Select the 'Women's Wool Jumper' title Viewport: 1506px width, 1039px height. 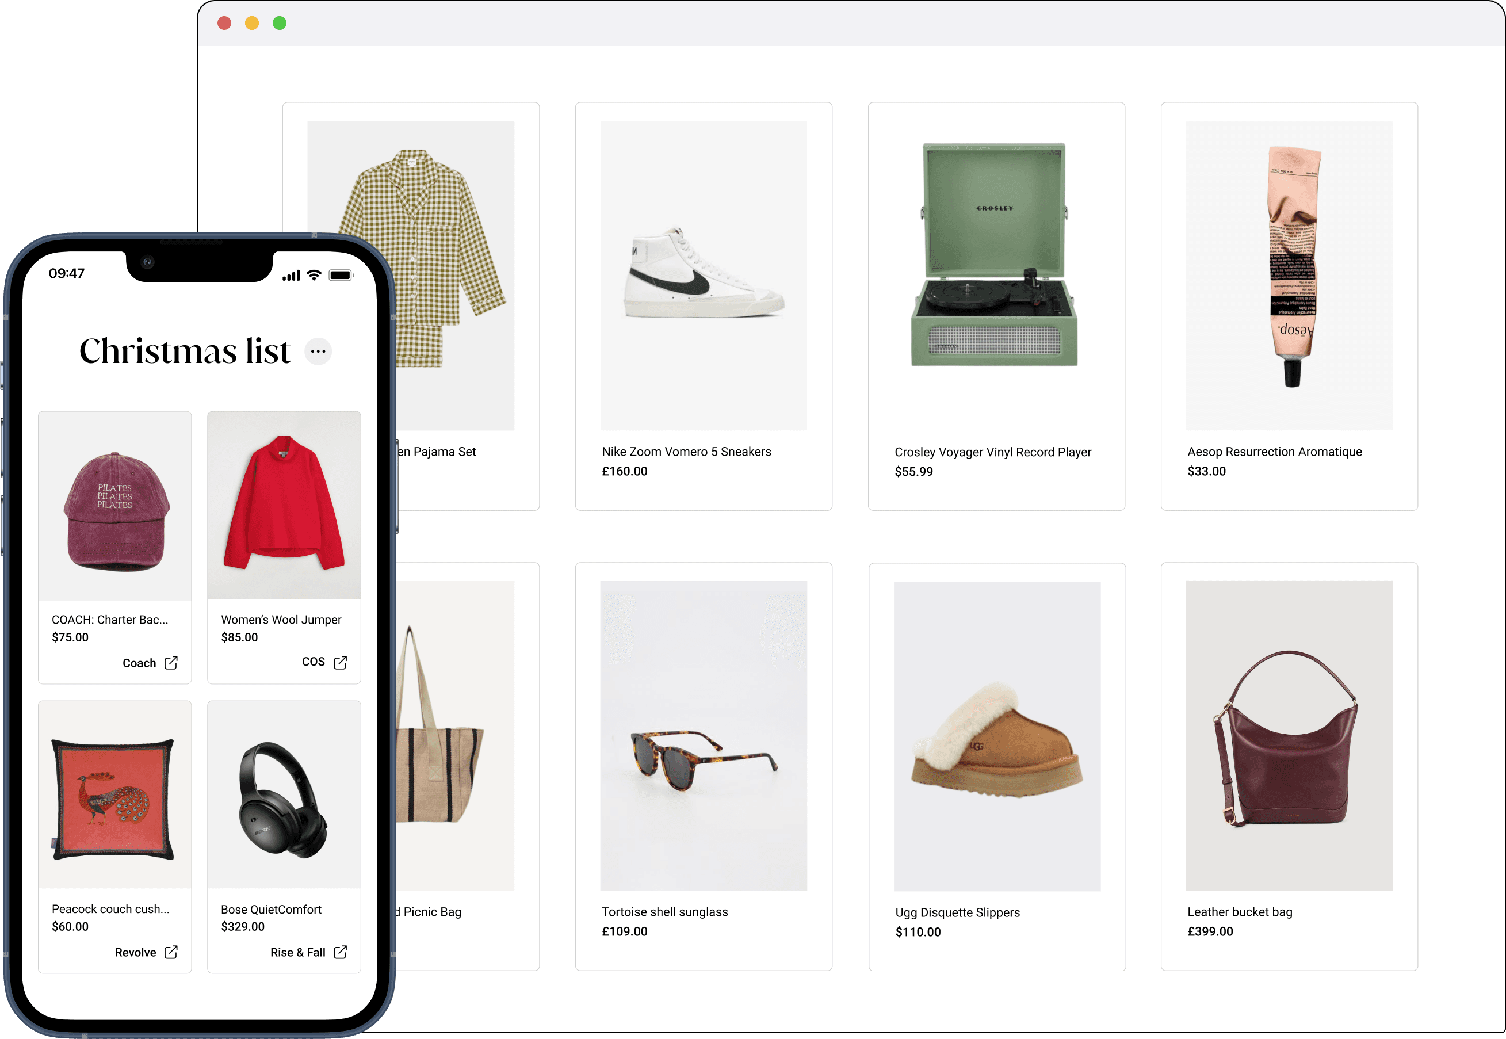click(281, 620)
